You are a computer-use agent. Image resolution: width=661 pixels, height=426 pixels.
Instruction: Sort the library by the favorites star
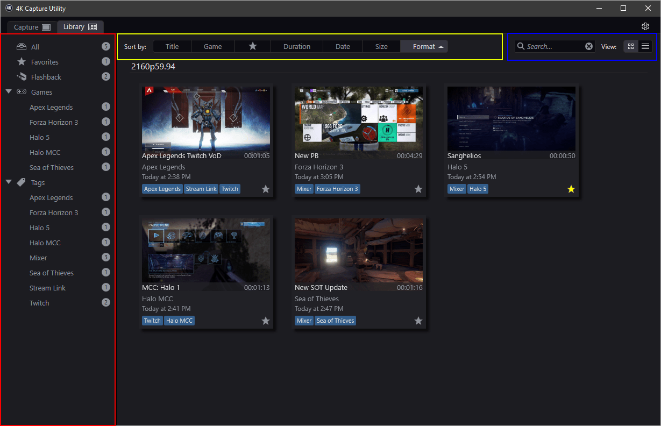click(253, 46)
